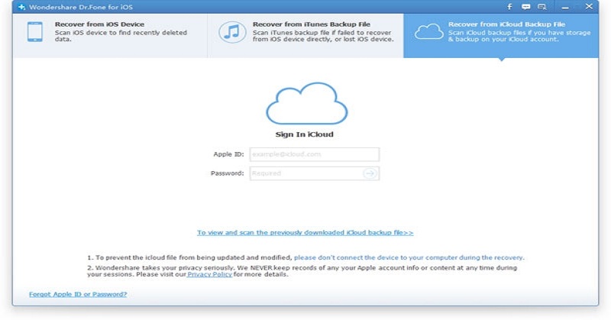
Task: Open the feedback chat bubble icon
Action: tap(526, 7)
